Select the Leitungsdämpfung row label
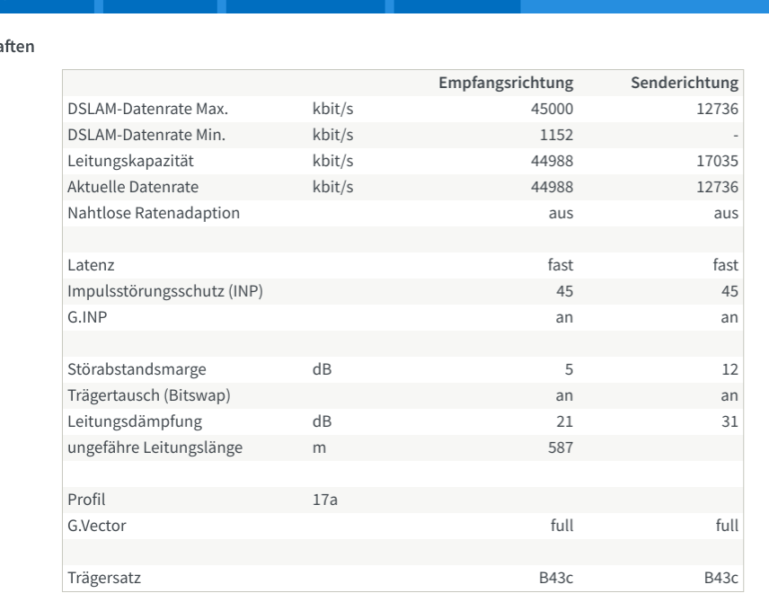This screenshot has height=611, width=769. pyautogui.click(x=135, y=421)
